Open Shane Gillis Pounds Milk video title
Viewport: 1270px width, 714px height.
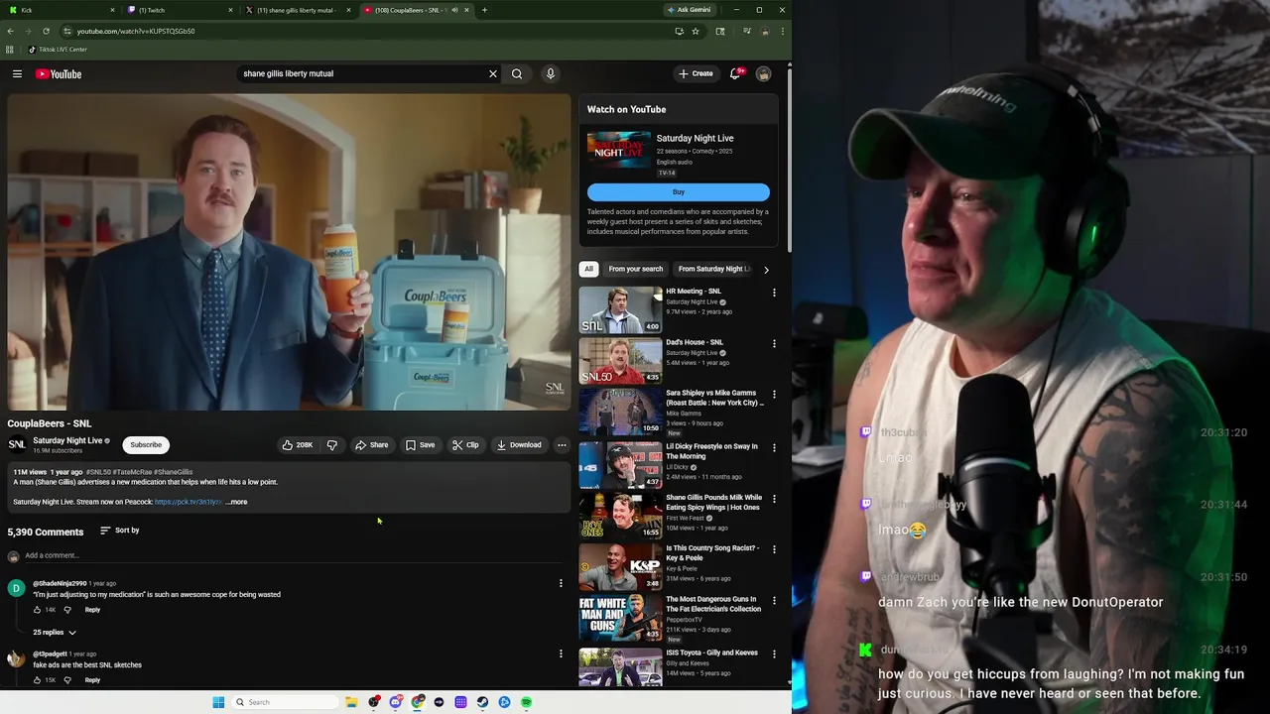click(x=714, y=503)
